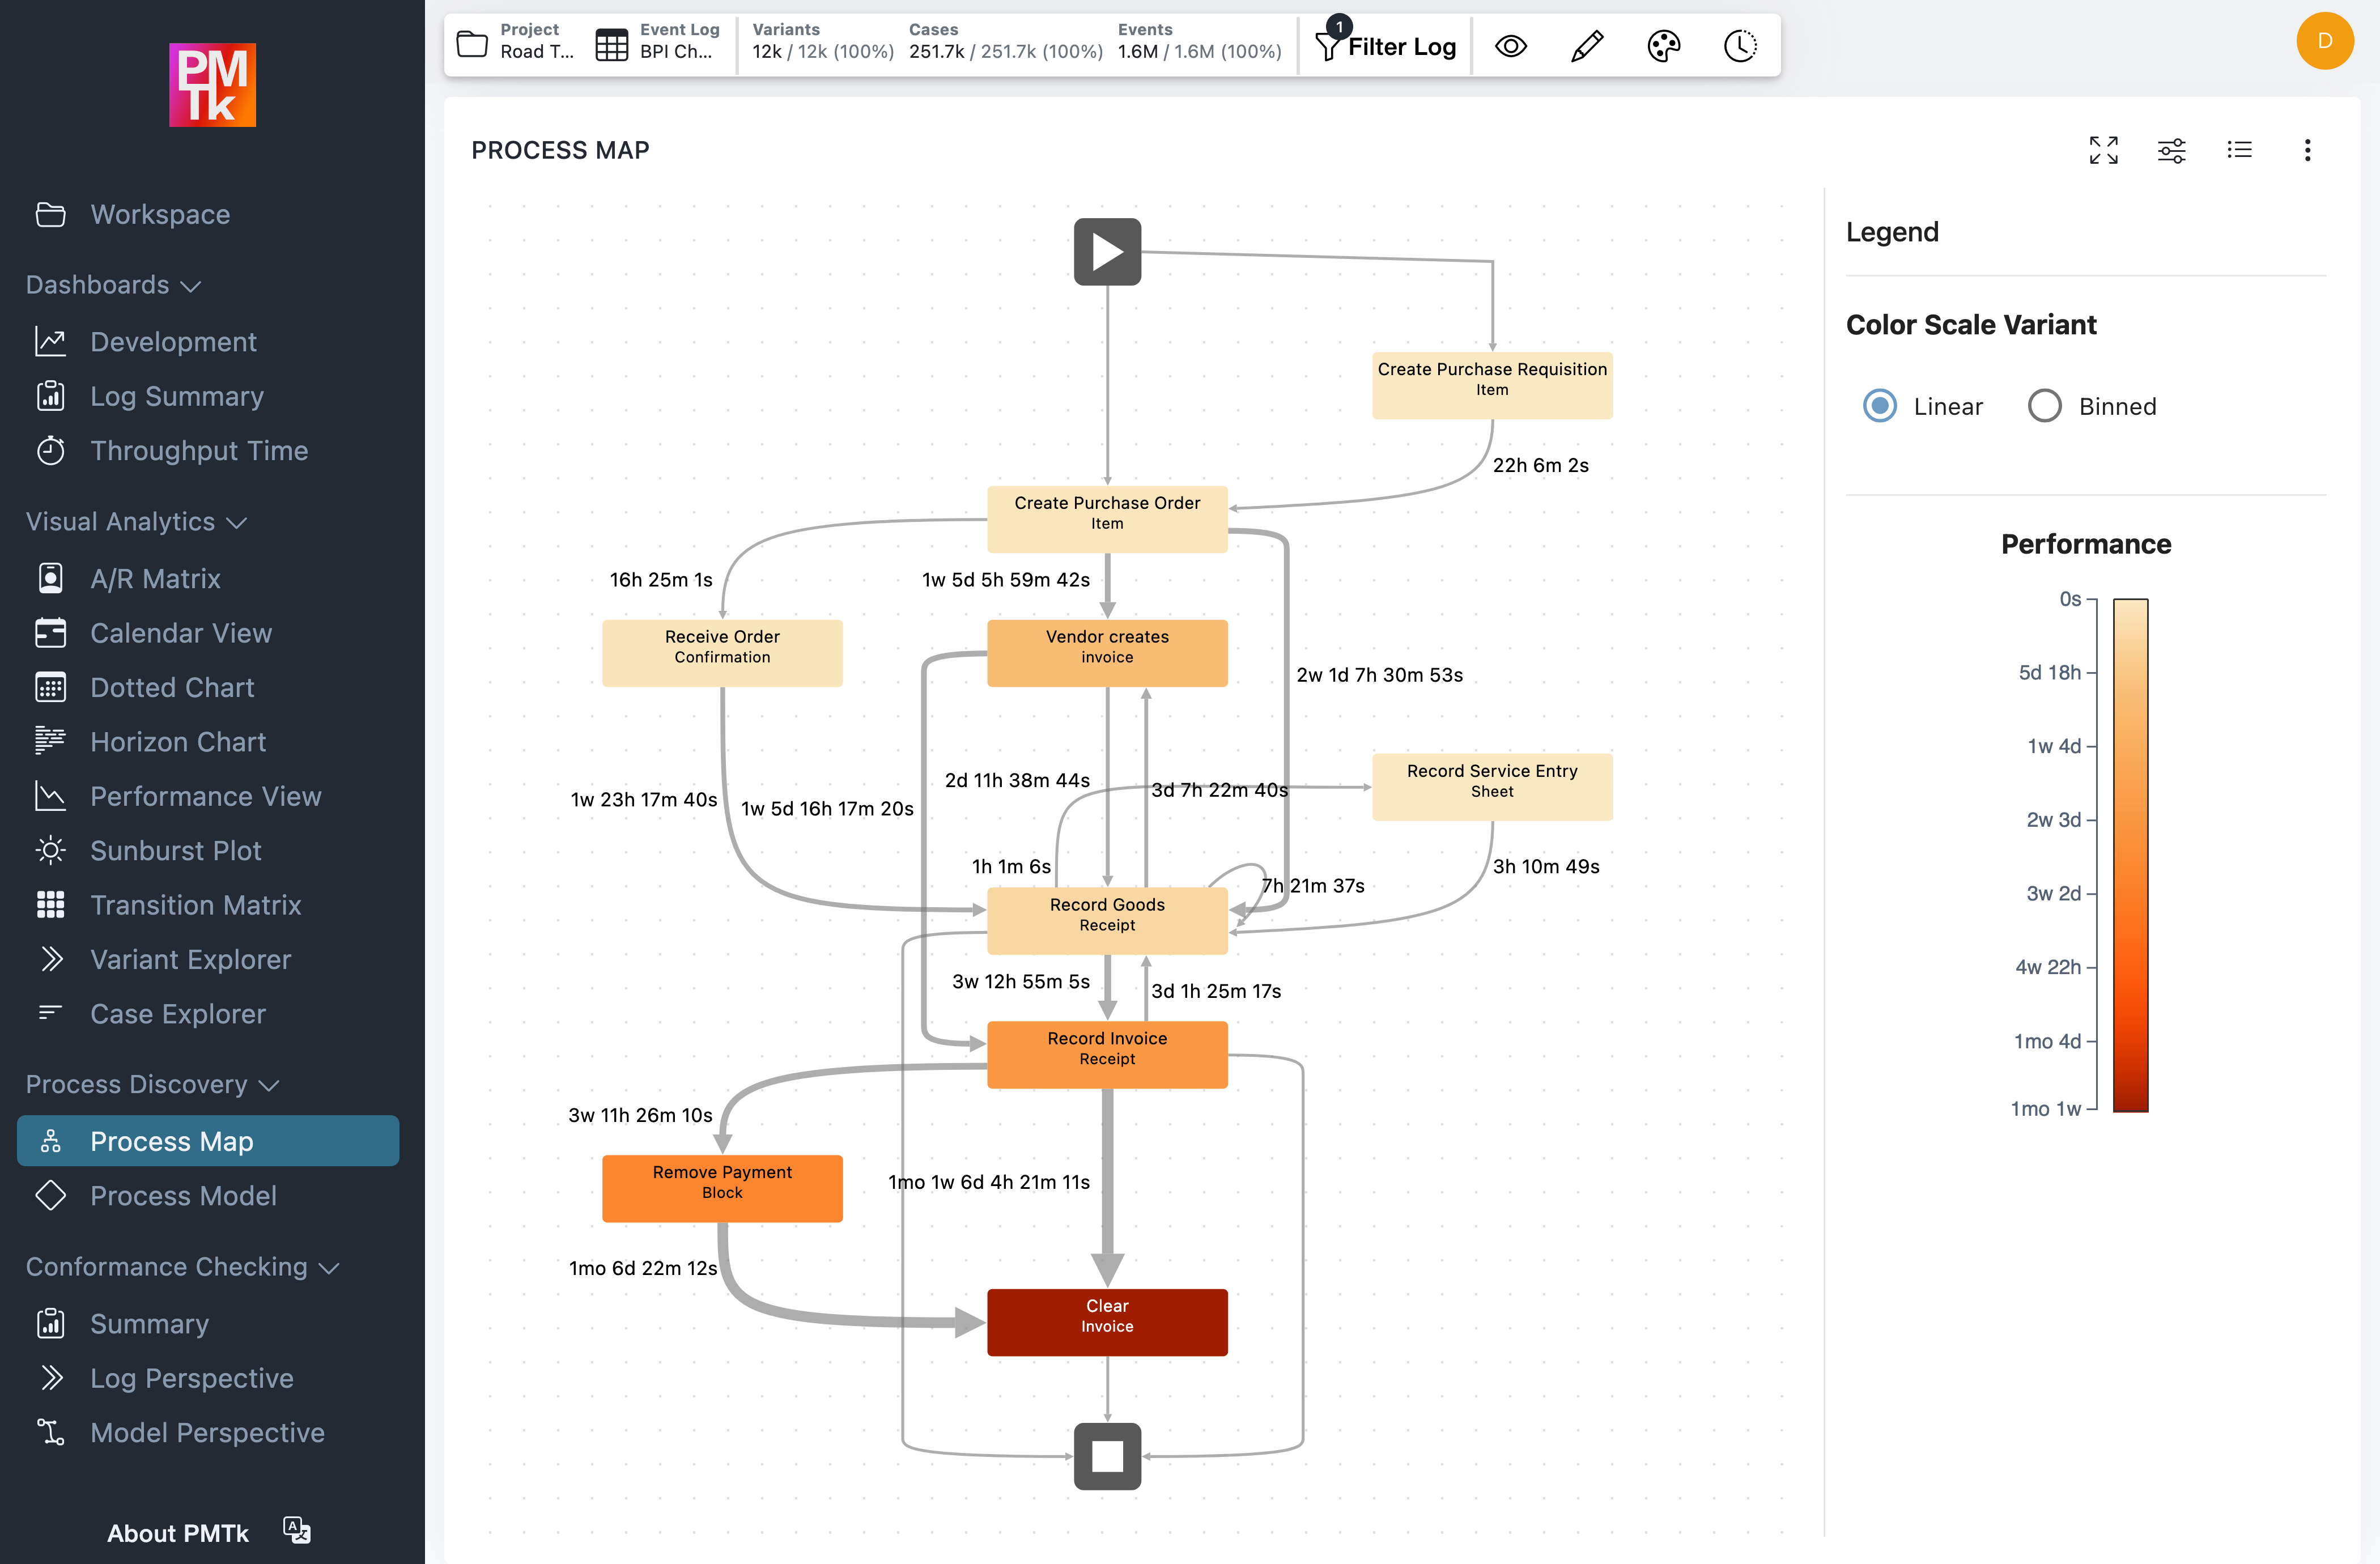Expand the process map to fullscreen
This screenshot has width=2380, height=1564.
coord(2104,150)
